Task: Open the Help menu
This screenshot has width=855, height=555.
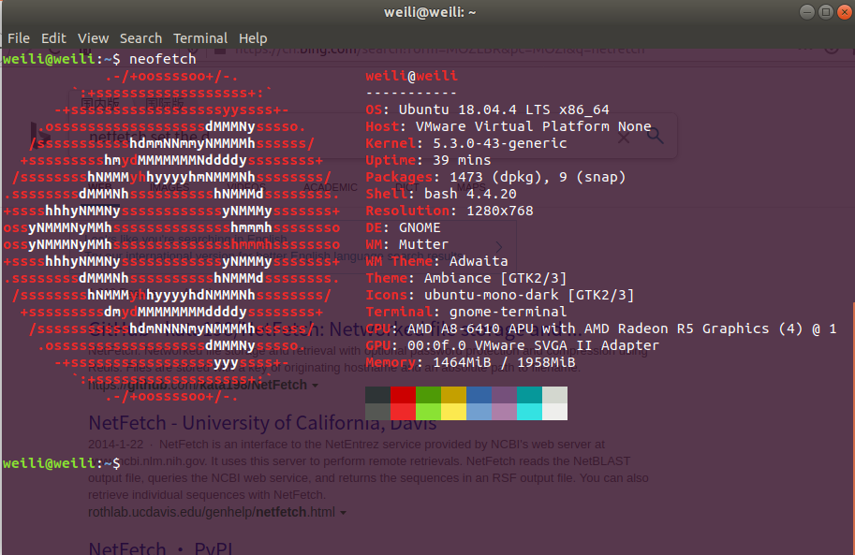Action: coord(253,38)
